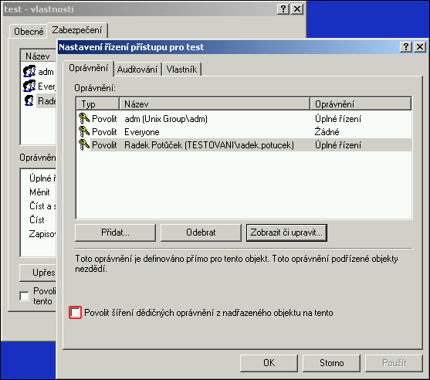Select the Radek user icon in background list
The width and height of the screenshot is (430, 380).
[x=29, y=100]
